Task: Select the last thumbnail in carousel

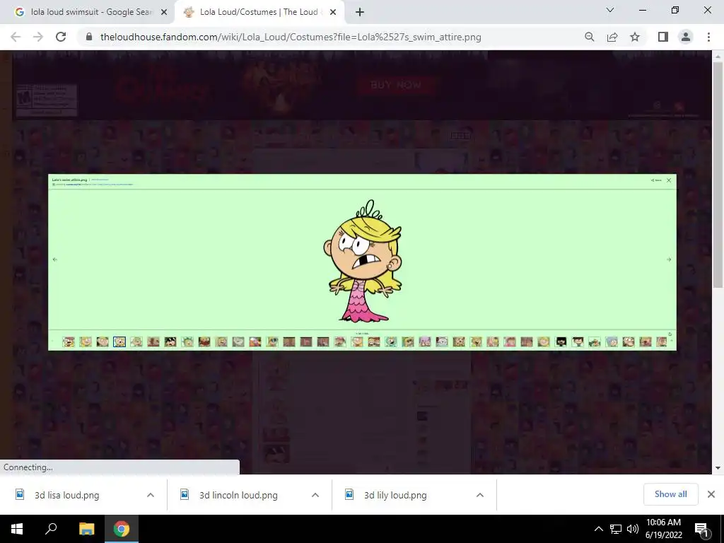Action: (x=662, y=341)
